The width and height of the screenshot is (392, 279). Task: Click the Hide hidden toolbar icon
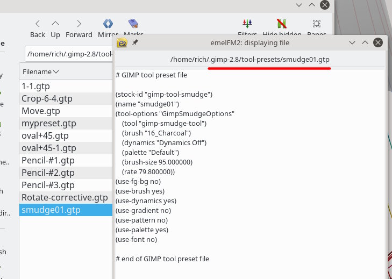pos(282,24)
